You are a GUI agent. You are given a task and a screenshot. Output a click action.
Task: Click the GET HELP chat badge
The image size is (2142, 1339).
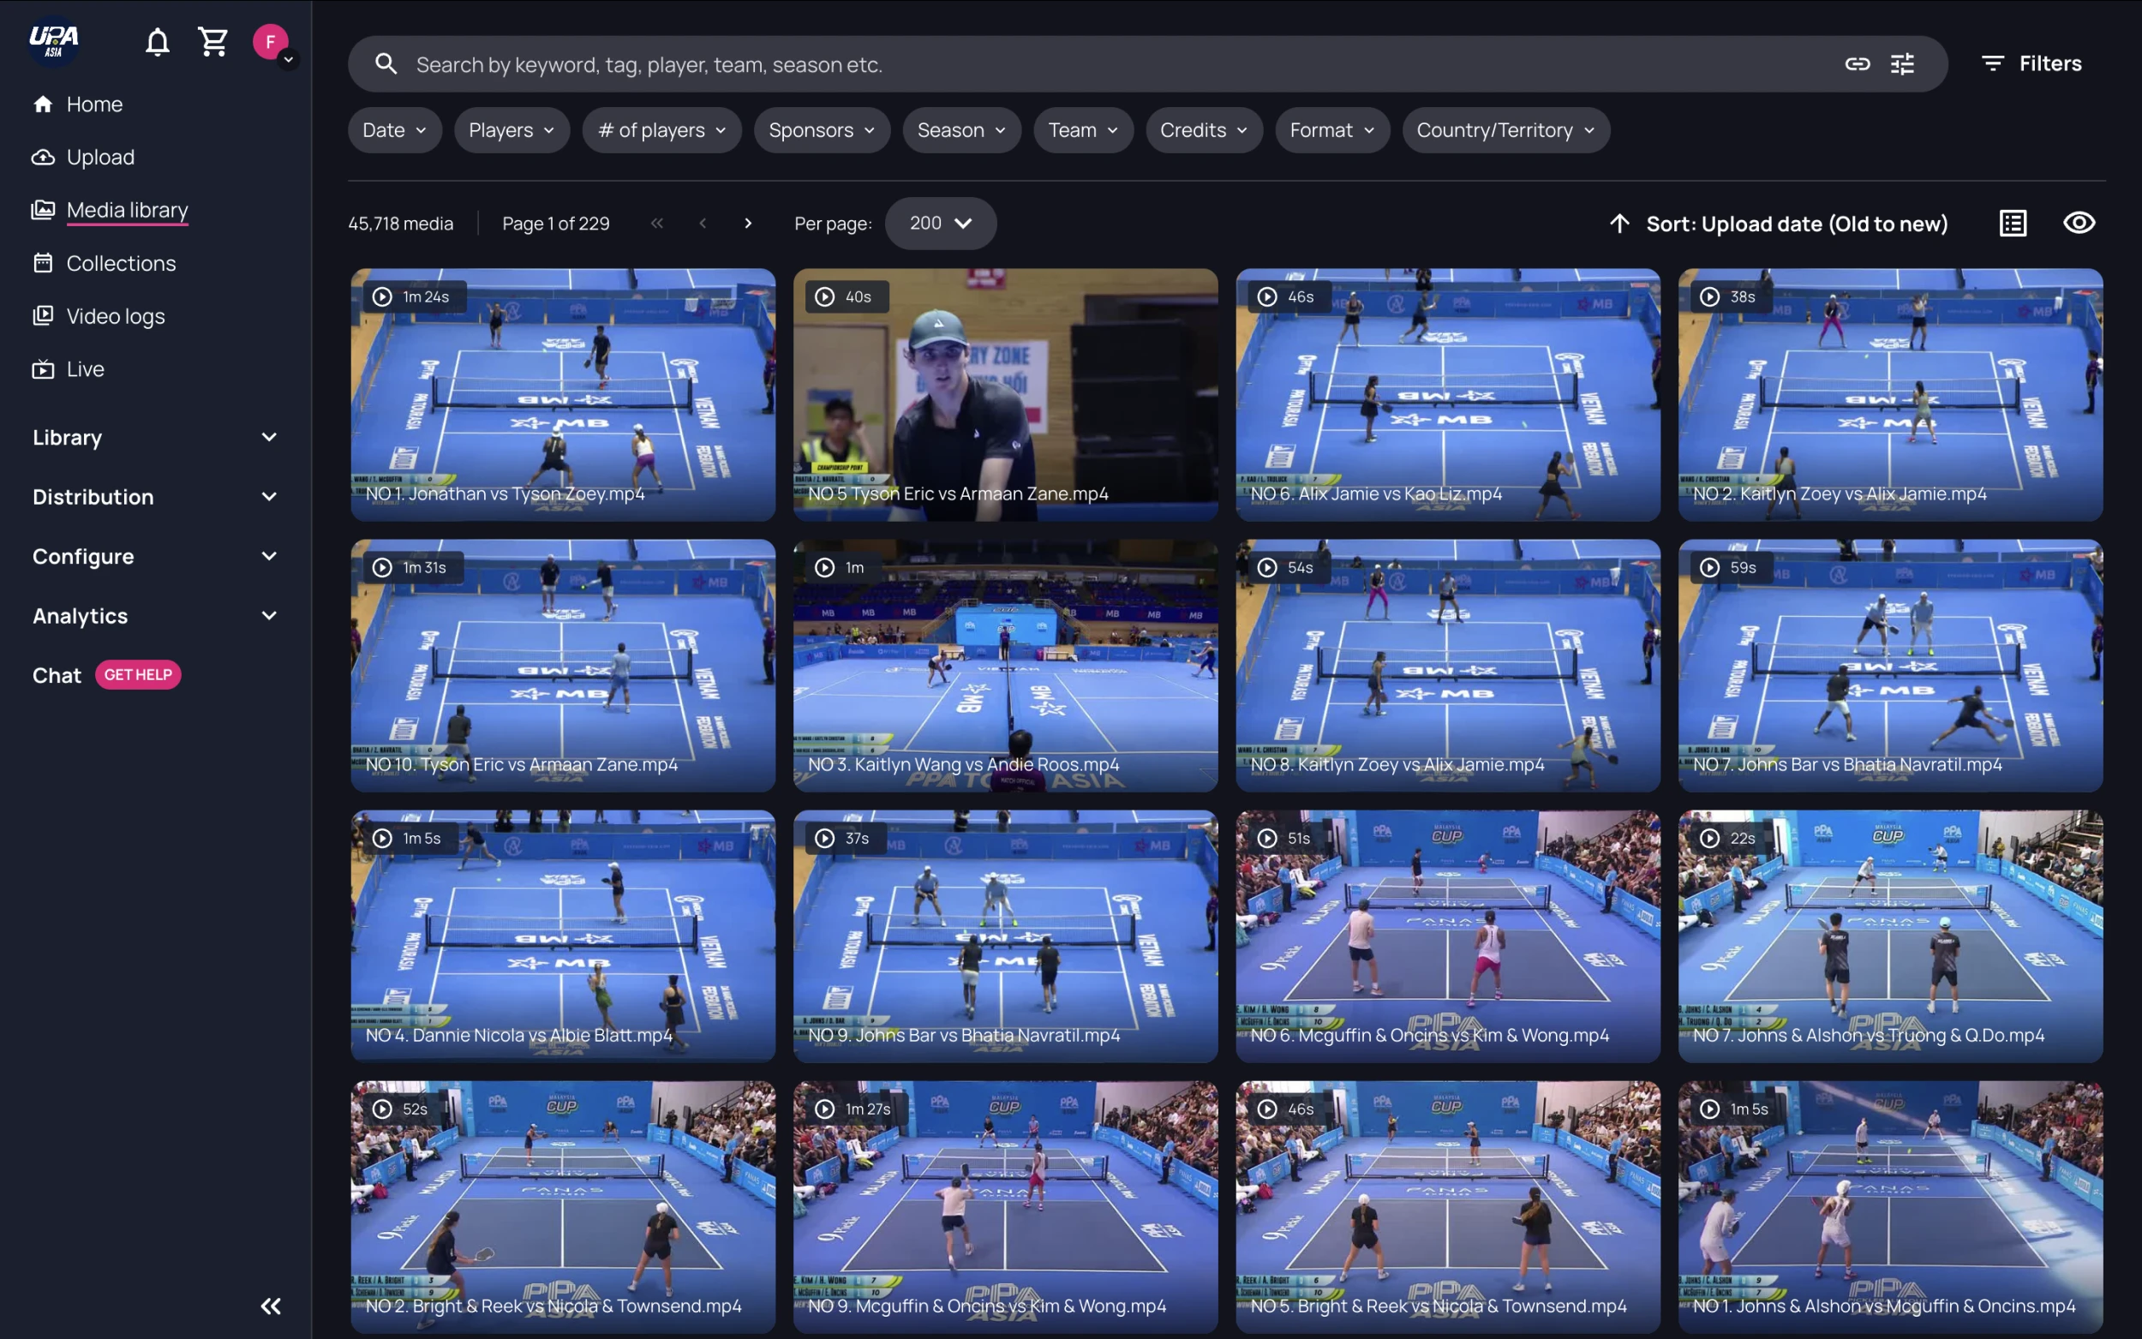pyautogui.click(x=138, y=675)
